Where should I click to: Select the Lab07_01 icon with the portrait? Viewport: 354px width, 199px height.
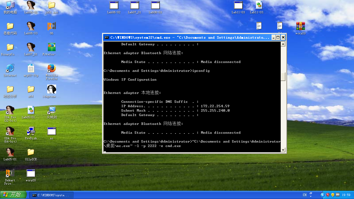click(x=31, y=49)
